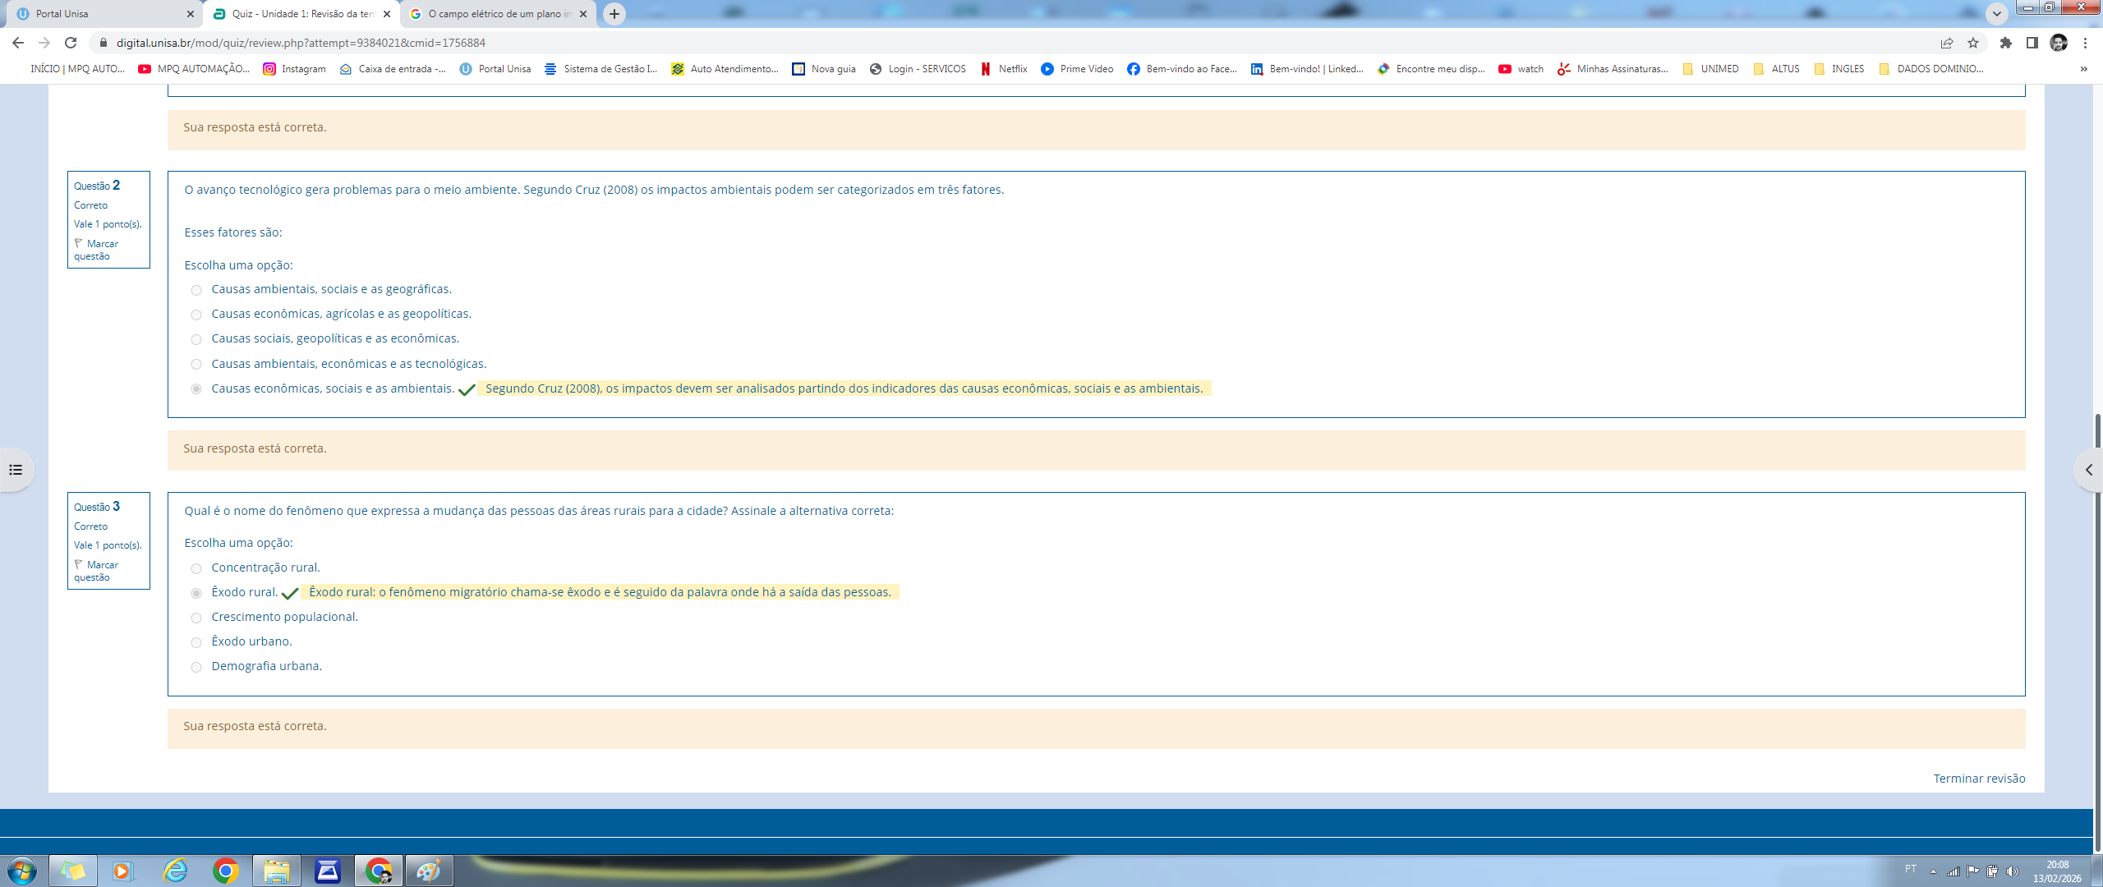Screen dimensions: 2103x887
Task: Switch to 'O campo elétrico' Google tab
Action: pos(493,14)
